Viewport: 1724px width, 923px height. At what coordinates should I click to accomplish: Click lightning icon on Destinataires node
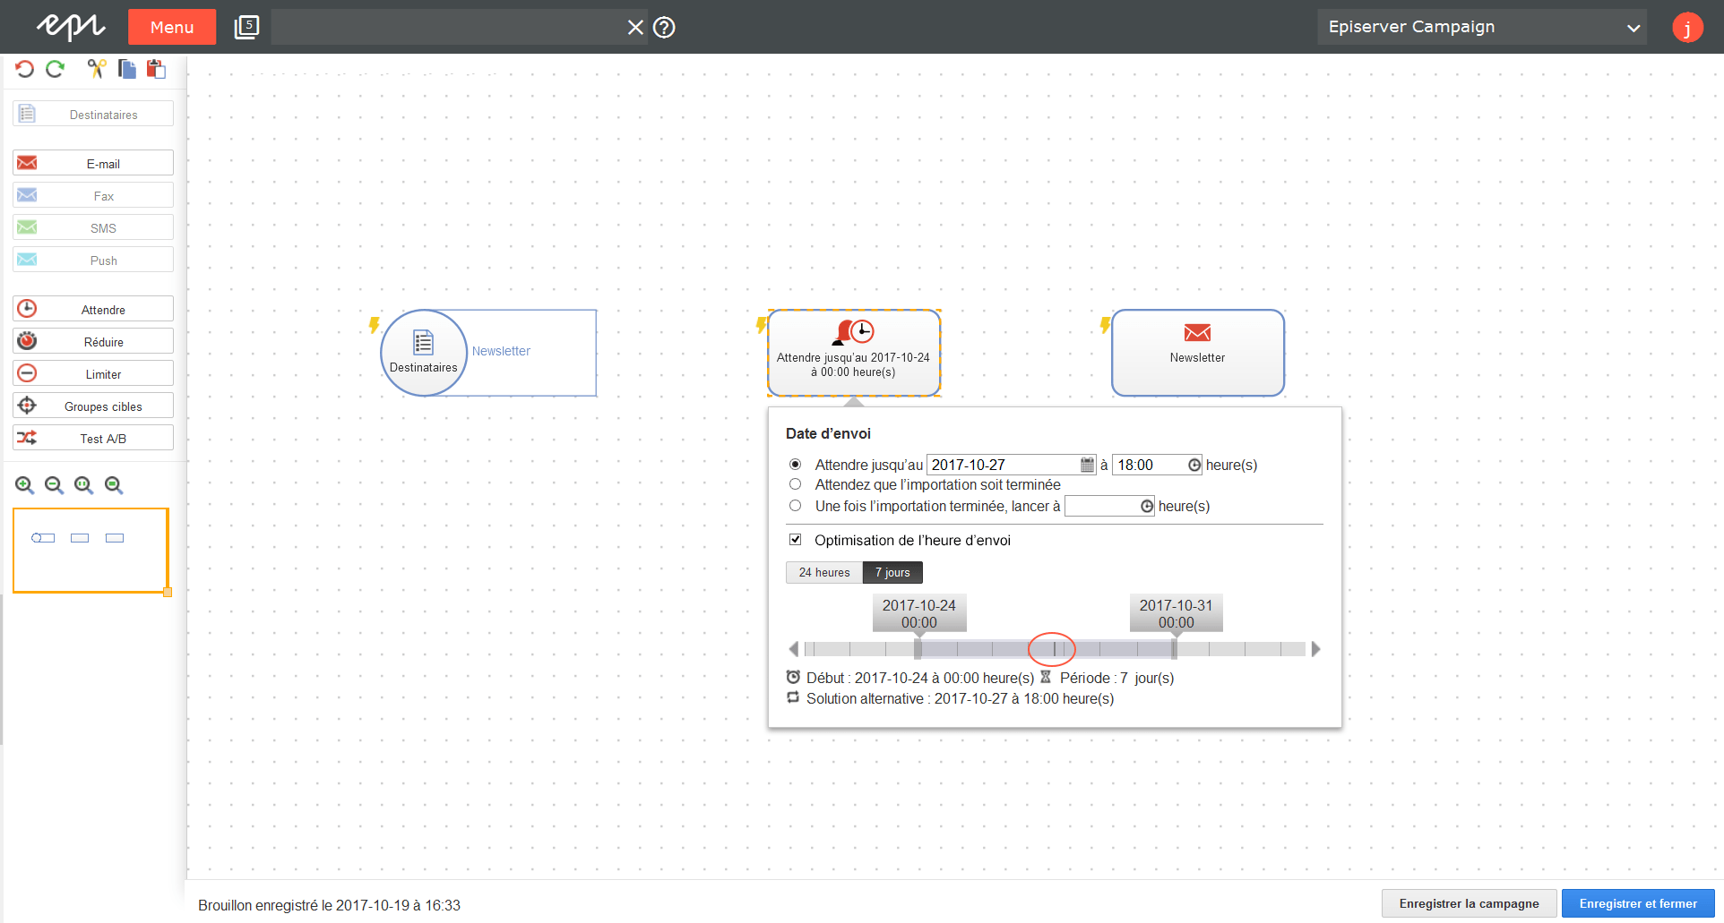click(x=375, y=325)
